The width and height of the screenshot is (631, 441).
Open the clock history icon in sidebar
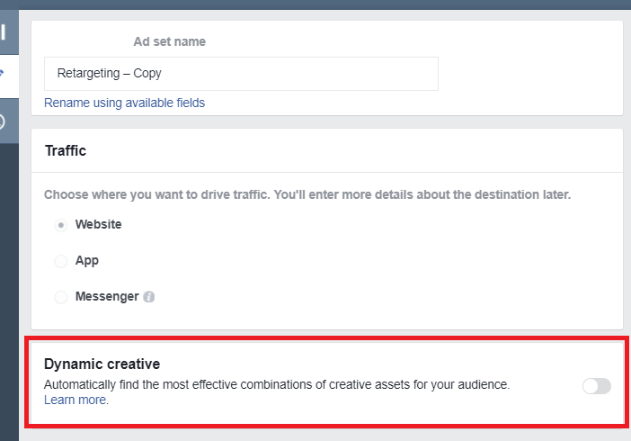[x=3, y=121]
